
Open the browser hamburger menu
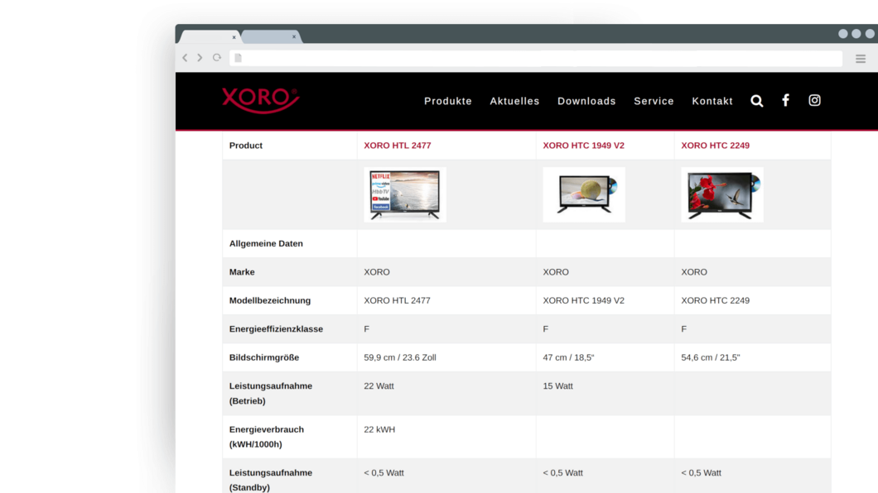click(860, 58)
